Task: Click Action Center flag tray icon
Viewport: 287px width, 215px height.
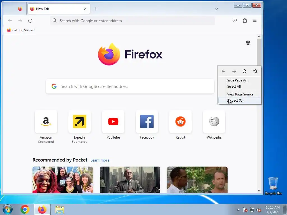Action: [x=245, y=210]
